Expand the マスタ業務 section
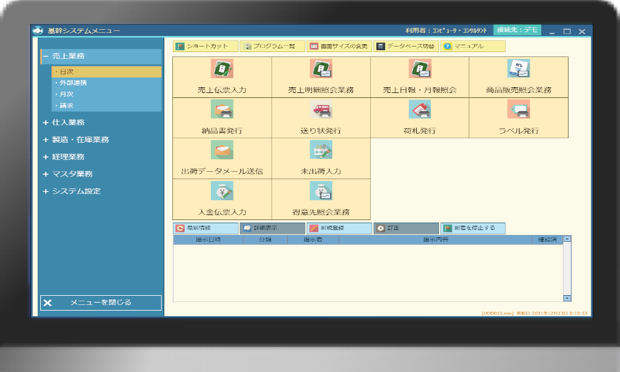 [x=45, y=174]
